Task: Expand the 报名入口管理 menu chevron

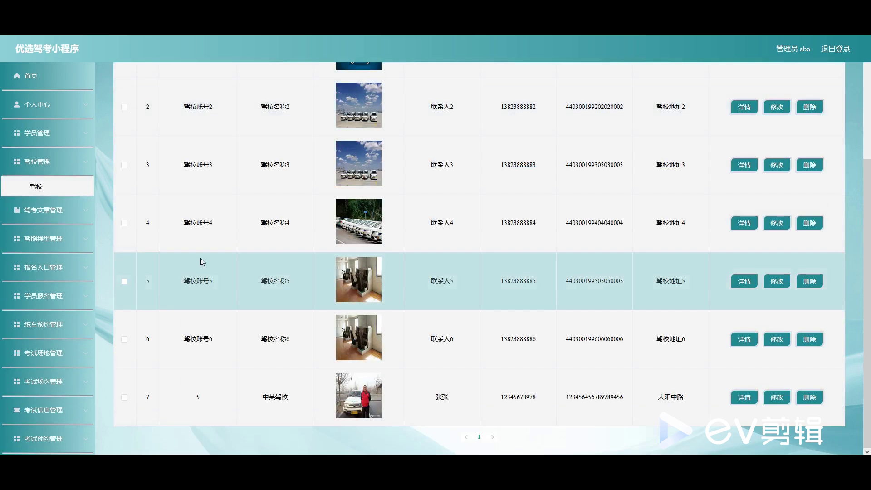Action: click(x=86, y=267)
